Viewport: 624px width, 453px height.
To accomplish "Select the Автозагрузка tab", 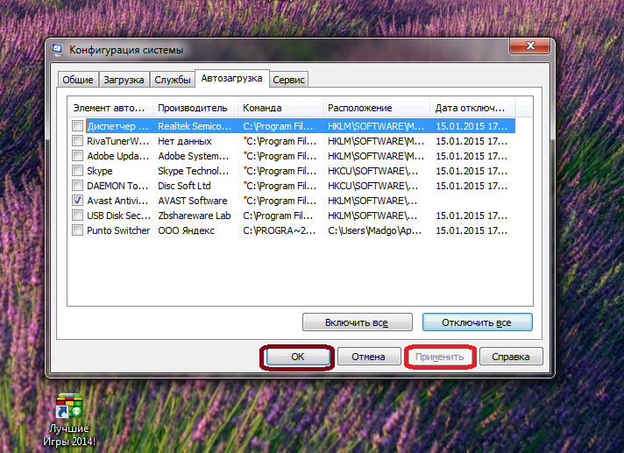I will pyautogui.click(x=231, y=78).
